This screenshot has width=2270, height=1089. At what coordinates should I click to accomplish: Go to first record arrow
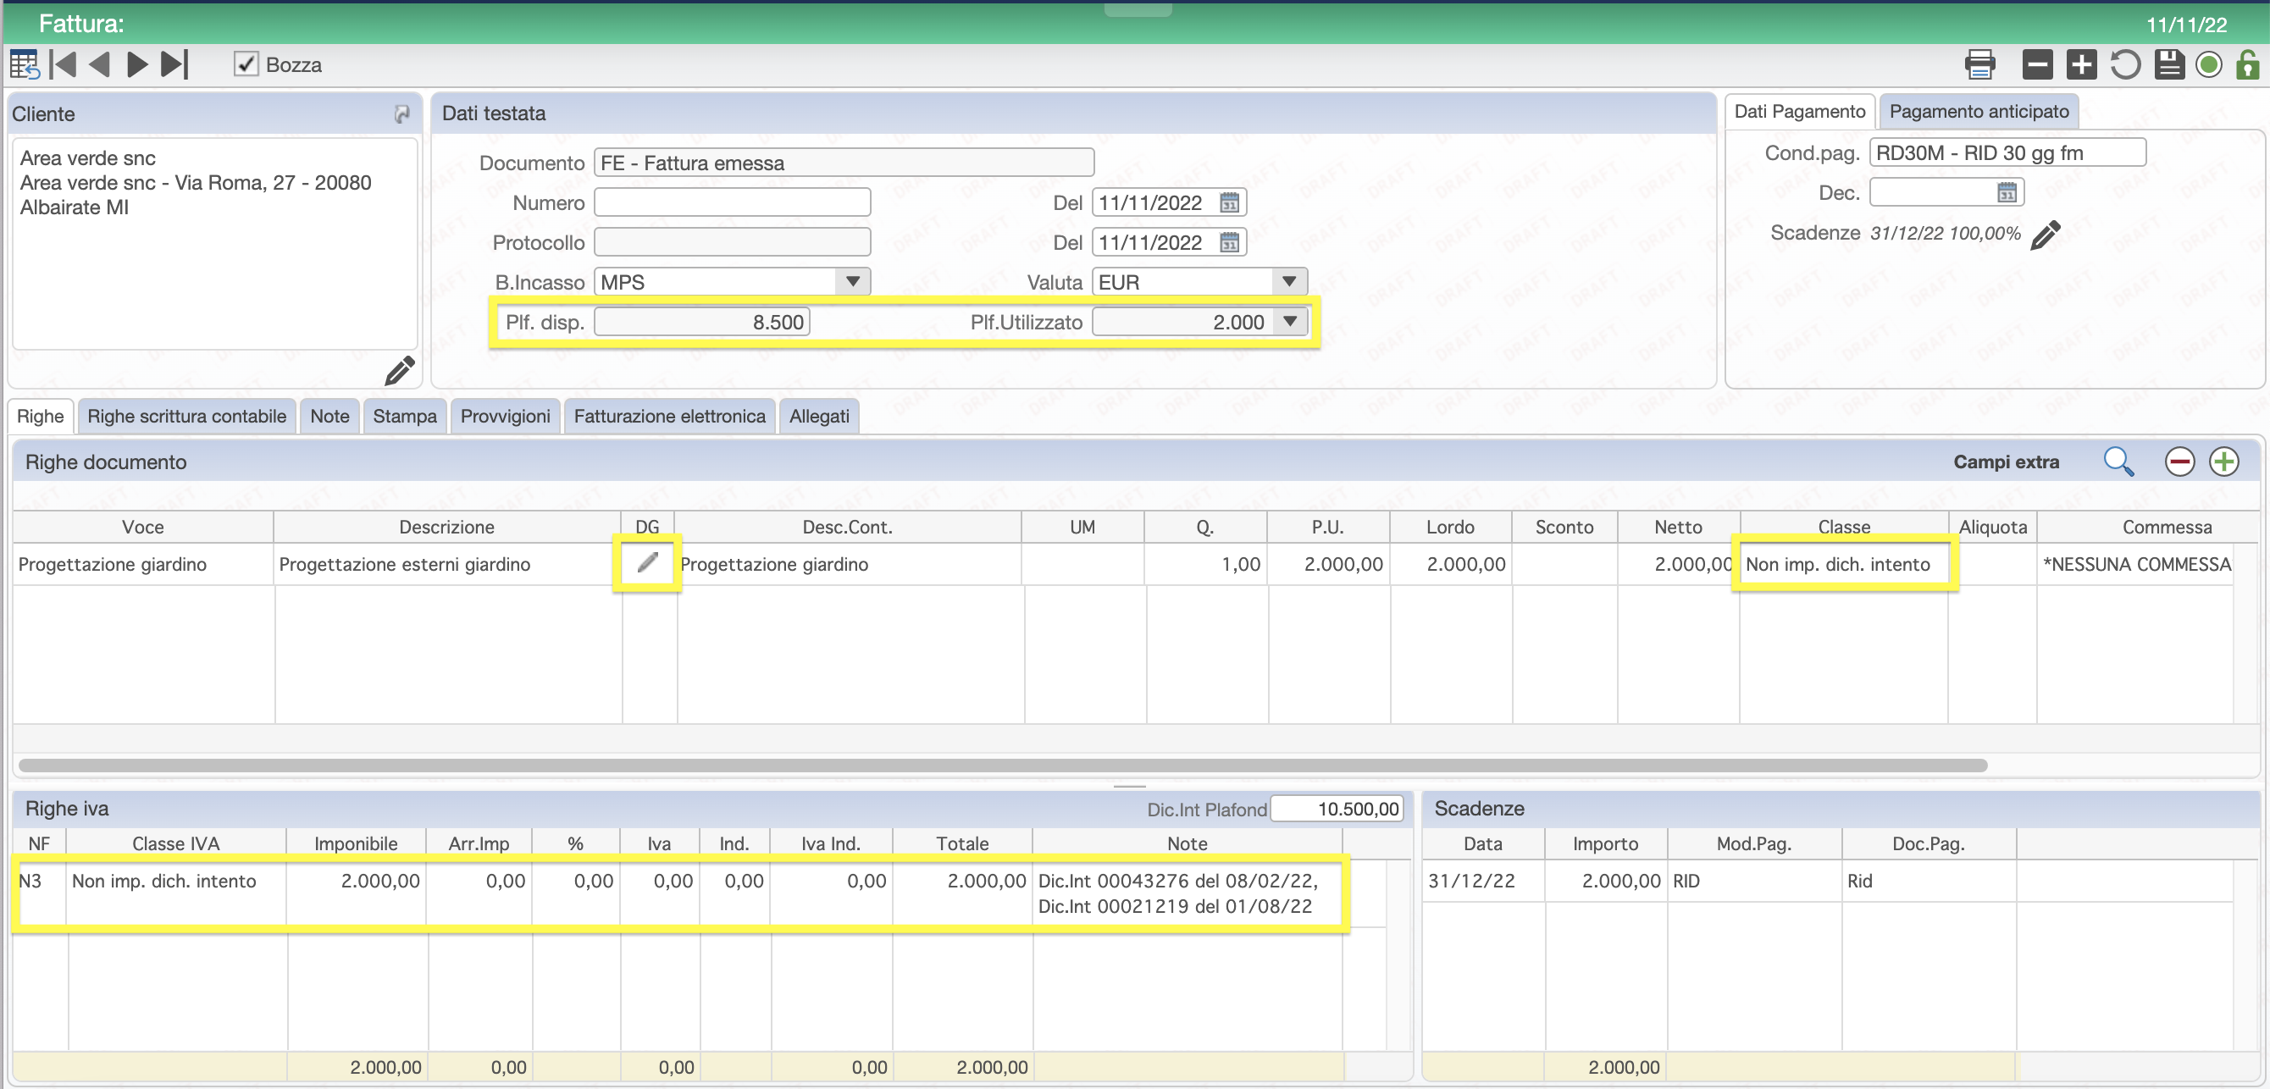(64, 64)
